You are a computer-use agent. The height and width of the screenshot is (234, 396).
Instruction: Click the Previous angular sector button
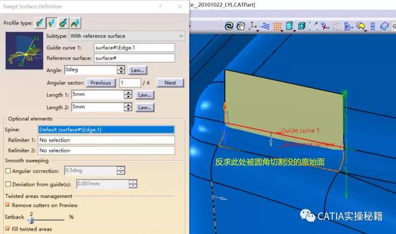click(101, 83)
